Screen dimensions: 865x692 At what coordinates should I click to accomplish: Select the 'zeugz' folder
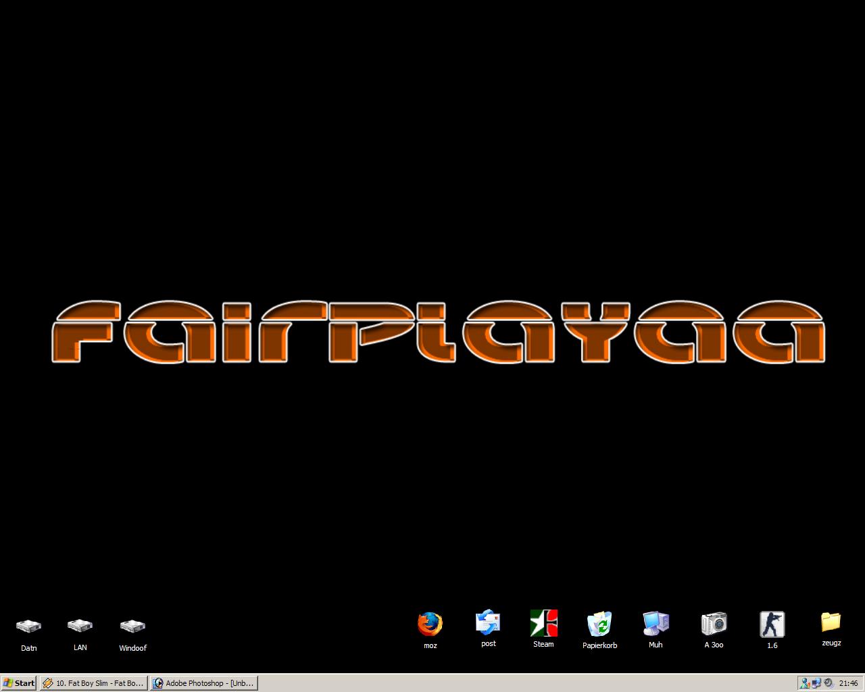pos(831,622)
